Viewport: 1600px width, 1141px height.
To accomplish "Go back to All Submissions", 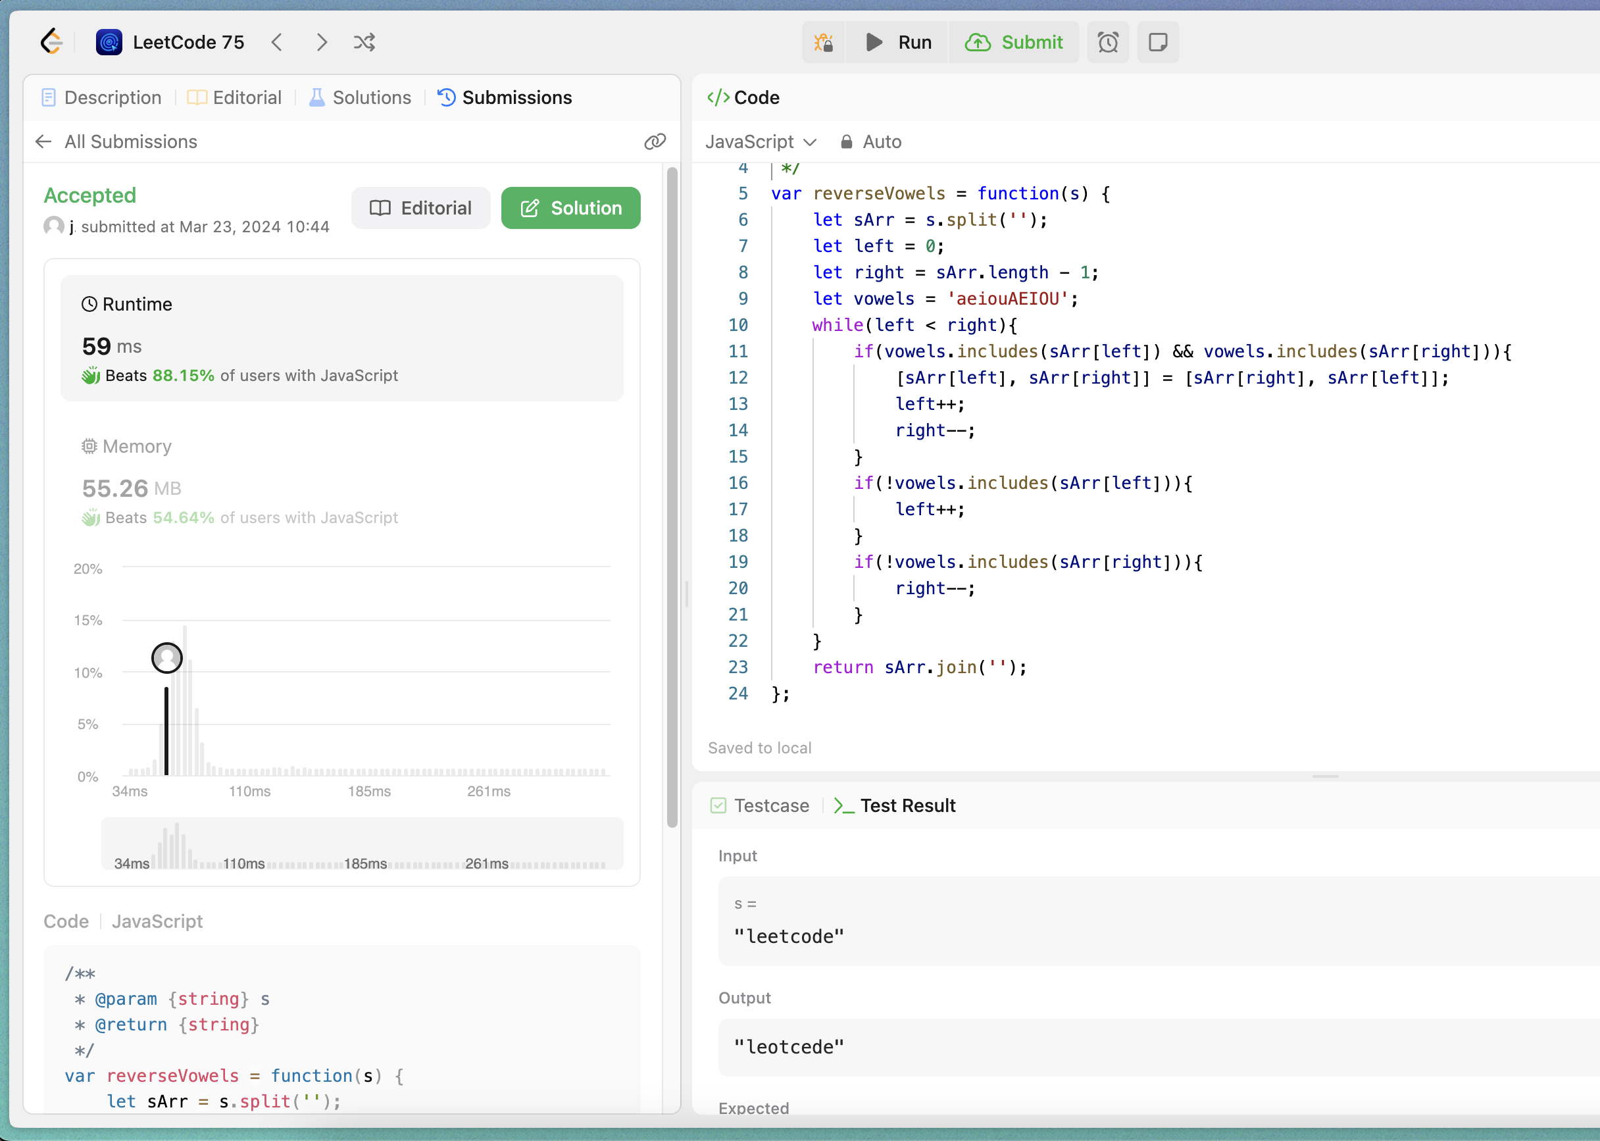I will [x=116, y=142].
